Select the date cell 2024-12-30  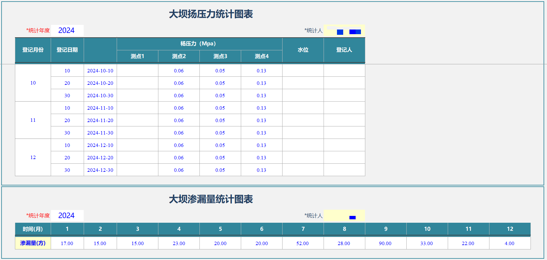(100, 170)
